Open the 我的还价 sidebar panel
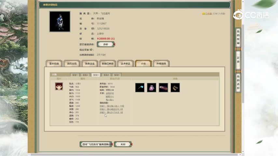 point(238,82)
